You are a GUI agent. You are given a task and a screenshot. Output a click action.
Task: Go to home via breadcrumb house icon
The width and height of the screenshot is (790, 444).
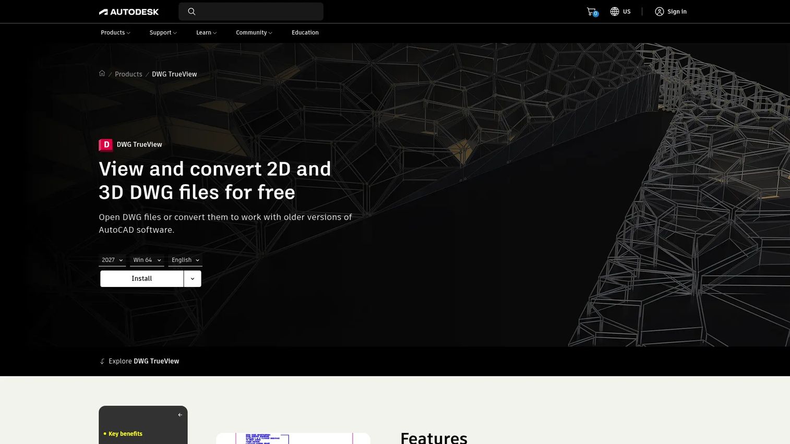tap(102, 74)
